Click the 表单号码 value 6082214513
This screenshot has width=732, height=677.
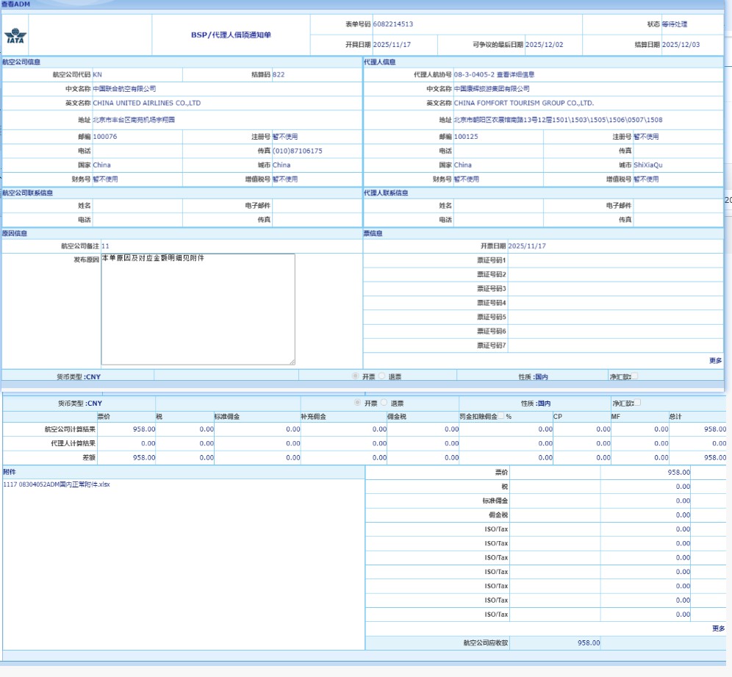pos(393,24)
